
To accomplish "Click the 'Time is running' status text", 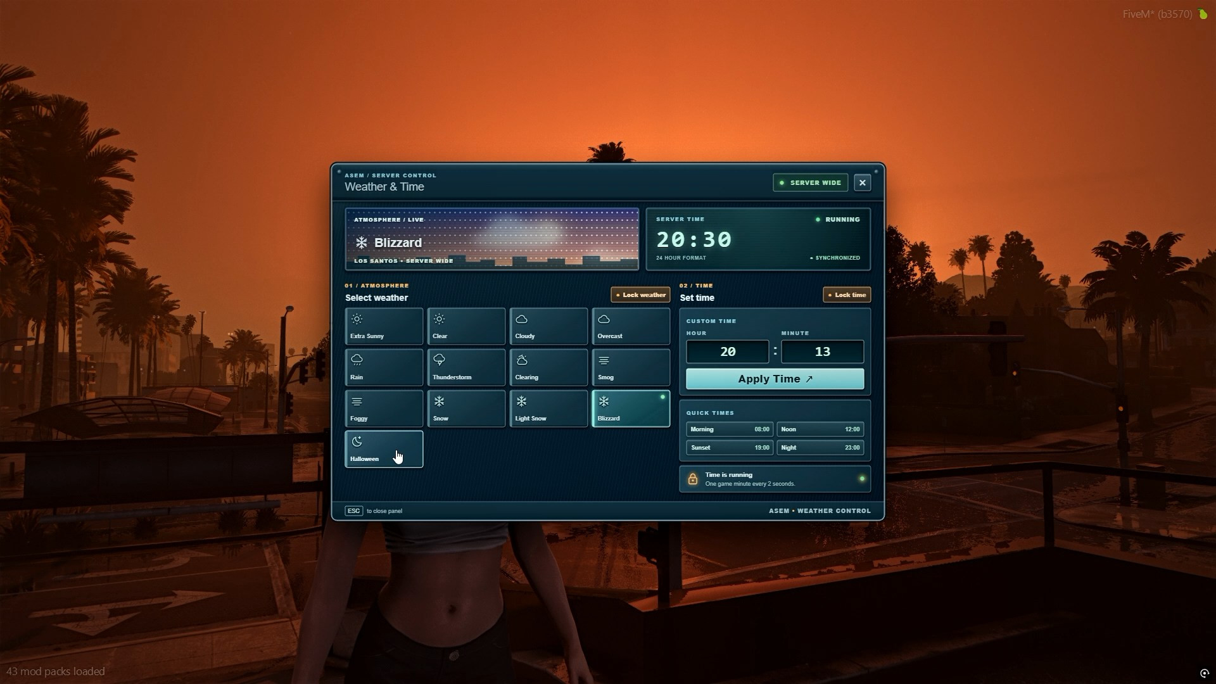I will pyautogui.click(x=729, y=475).
